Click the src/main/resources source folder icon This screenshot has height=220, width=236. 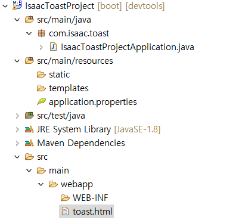[29, 61]
